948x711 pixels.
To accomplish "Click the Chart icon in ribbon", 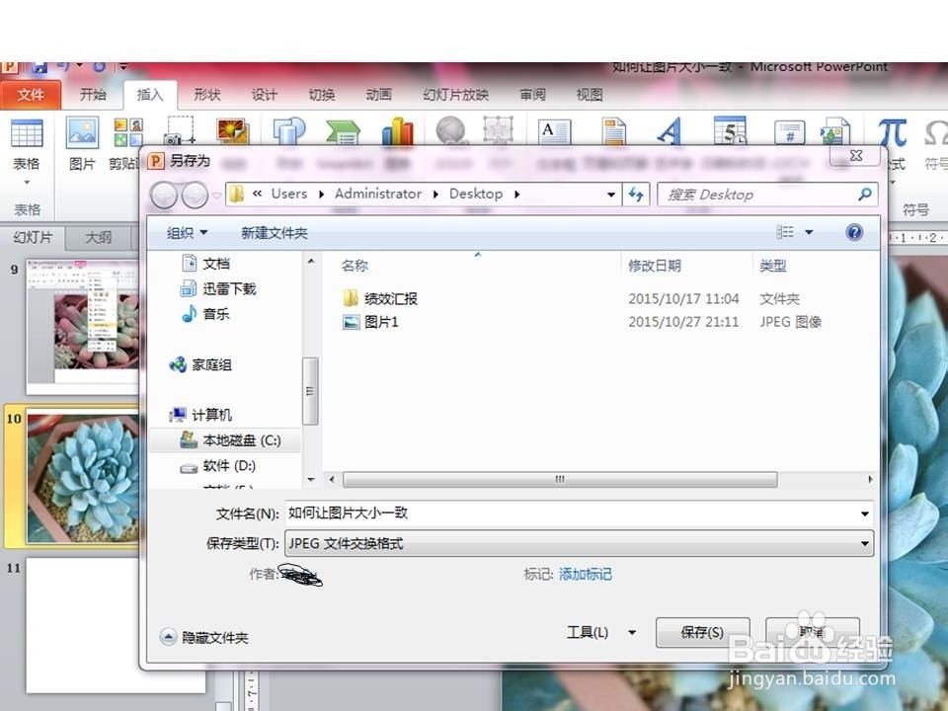I will [397, 131].
